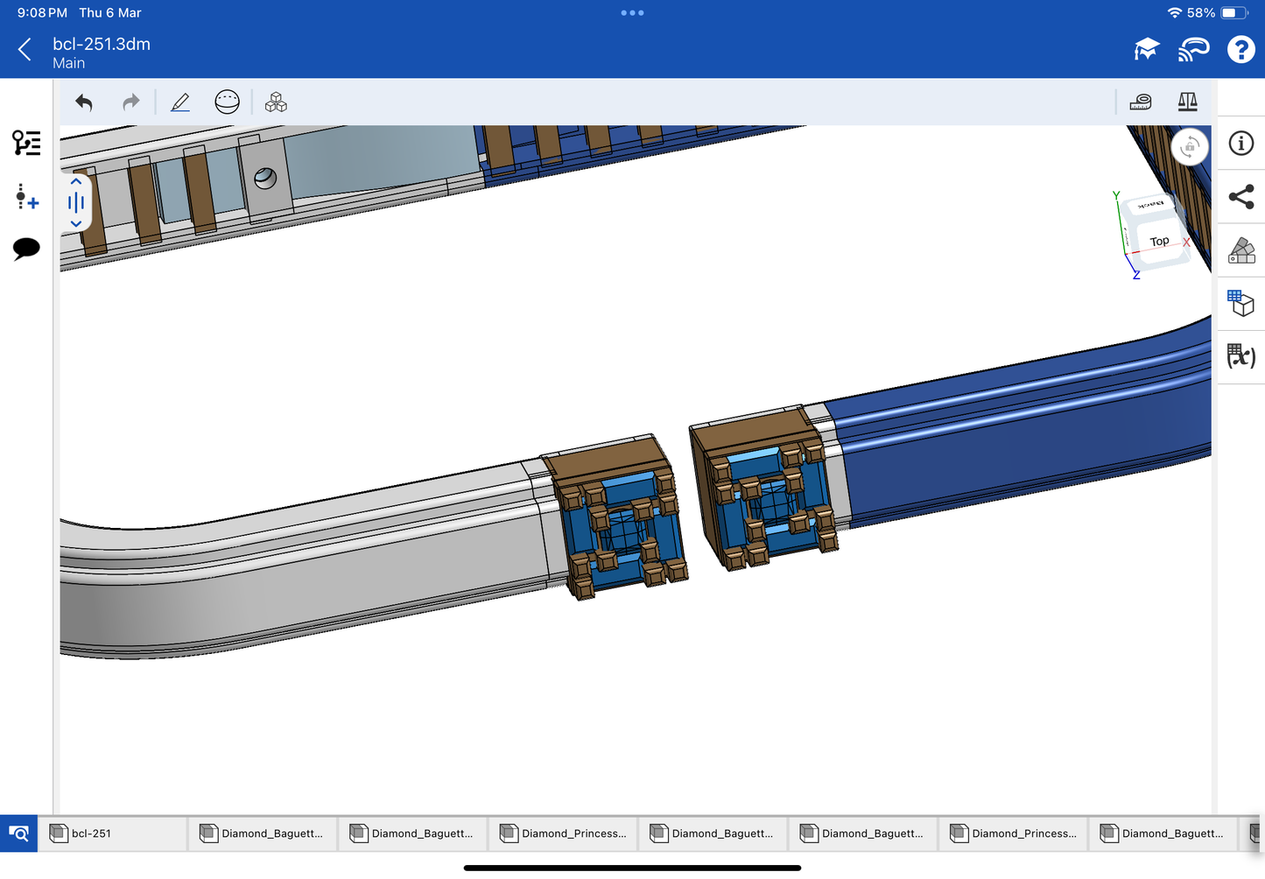Open the Help question mark
This screenshot has height=879, width=1265.
pyautogui.click(x=1240, y=50)
